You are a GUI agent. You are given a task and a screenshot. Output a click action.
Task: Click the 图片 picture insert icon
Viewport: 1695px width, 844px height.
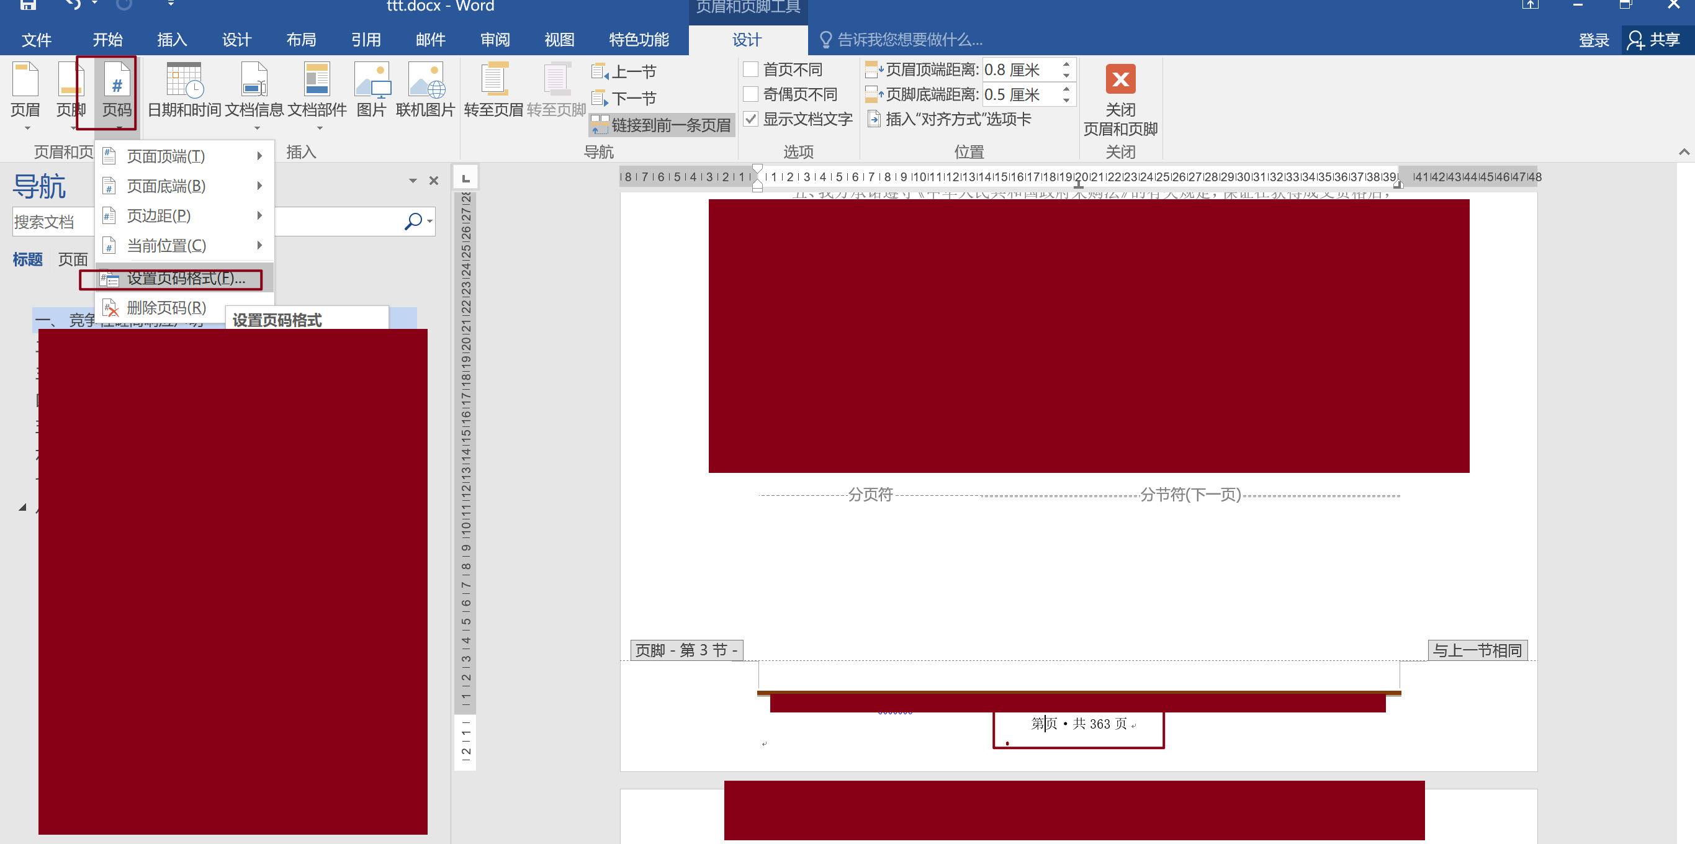click(371, 81)
